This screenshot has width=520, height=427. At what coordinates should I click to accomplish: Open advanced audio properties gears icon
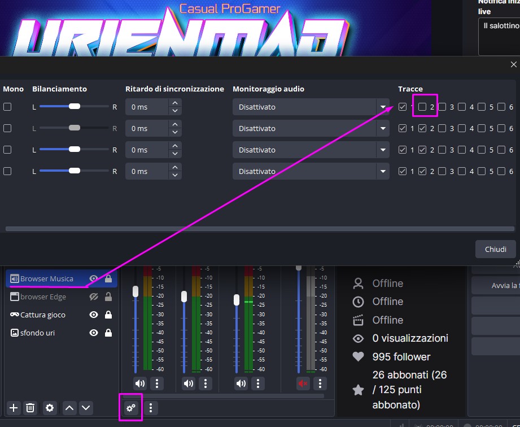pos(131,408)
